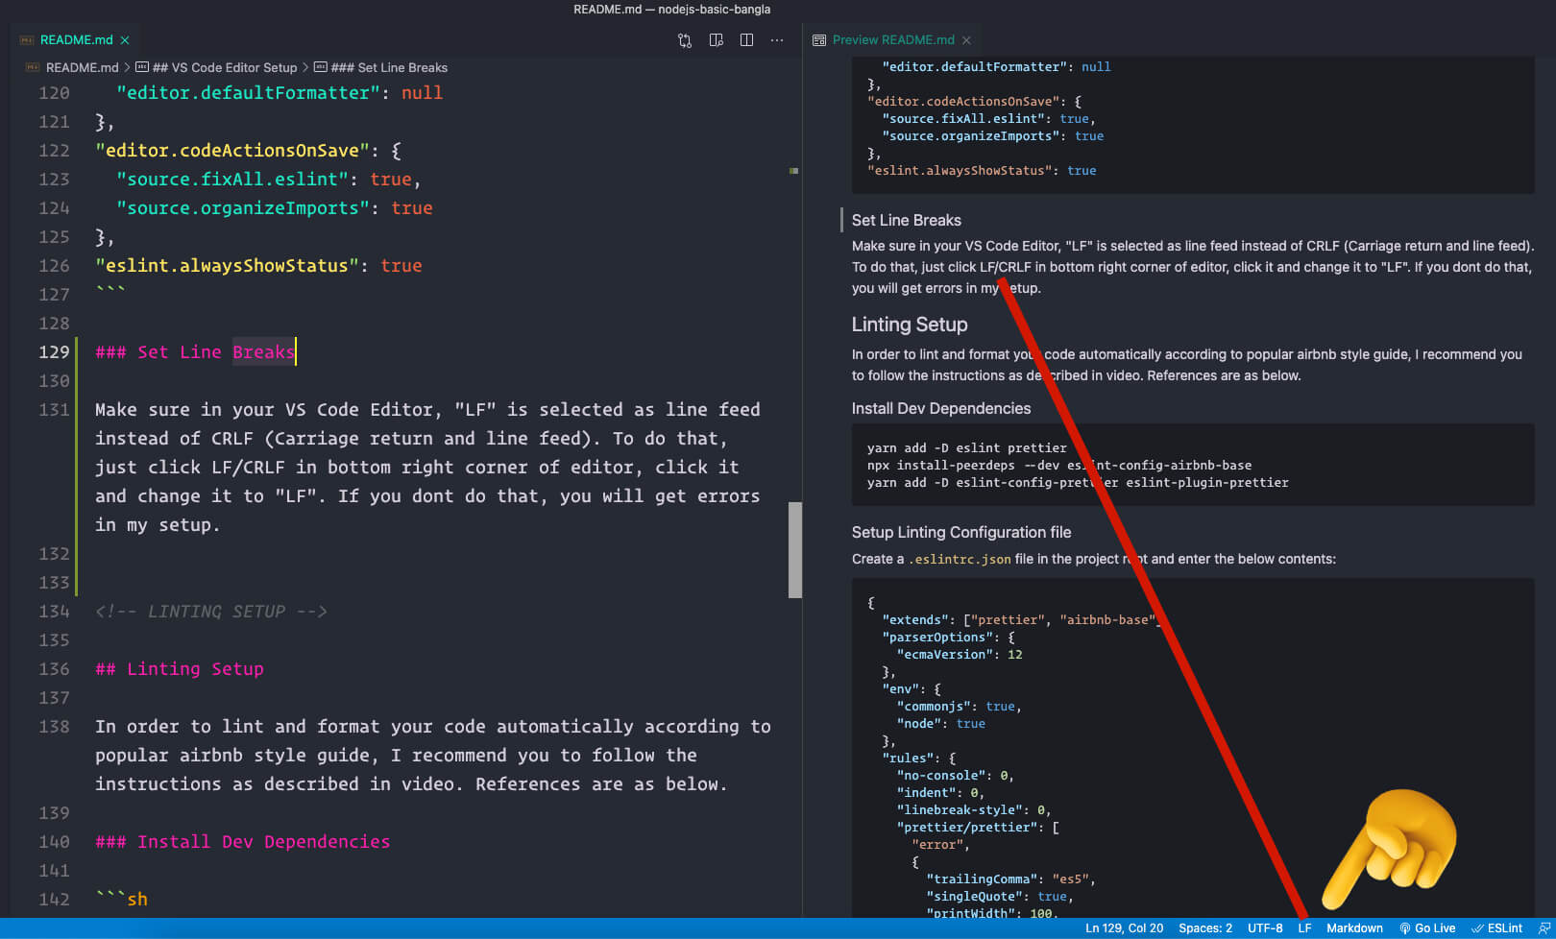The image size is (1556, 939).
Task: Close the README.md editor tab
Action: pos(125,40)
